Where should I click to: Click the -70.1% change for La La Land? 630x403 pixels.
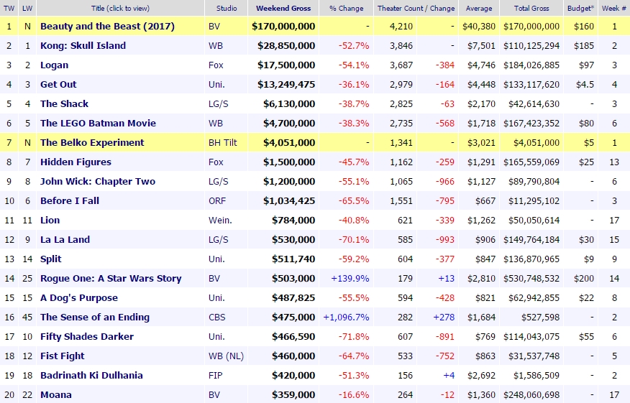[x=354, y=240]
